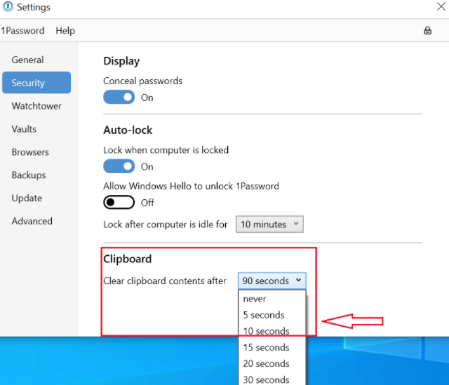
Task: Disable Lock when computer is locked
Action: click(119, 167)
